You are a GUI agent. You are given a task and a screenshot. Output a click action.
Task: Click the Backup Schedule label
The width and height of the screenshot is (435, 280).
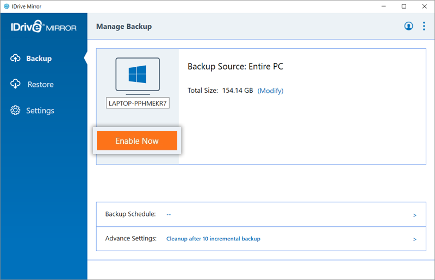click(x=130, y=214)
